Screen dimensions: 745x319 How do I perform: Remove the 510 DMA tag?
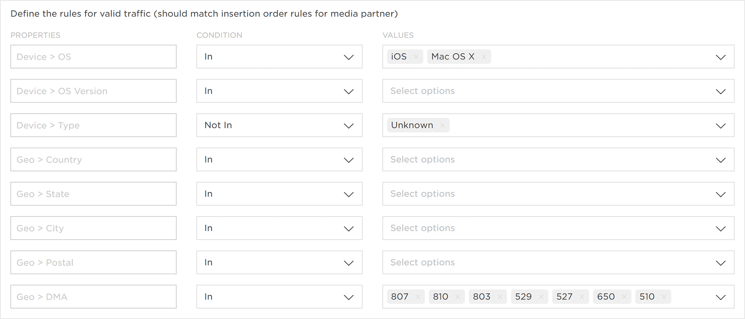664,297
